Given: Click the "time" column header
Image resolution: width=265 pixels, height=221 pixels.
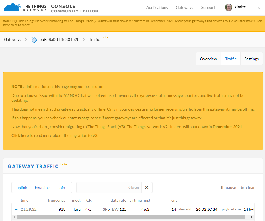Looking at the screenshot, I should click(x=24, y=200).
